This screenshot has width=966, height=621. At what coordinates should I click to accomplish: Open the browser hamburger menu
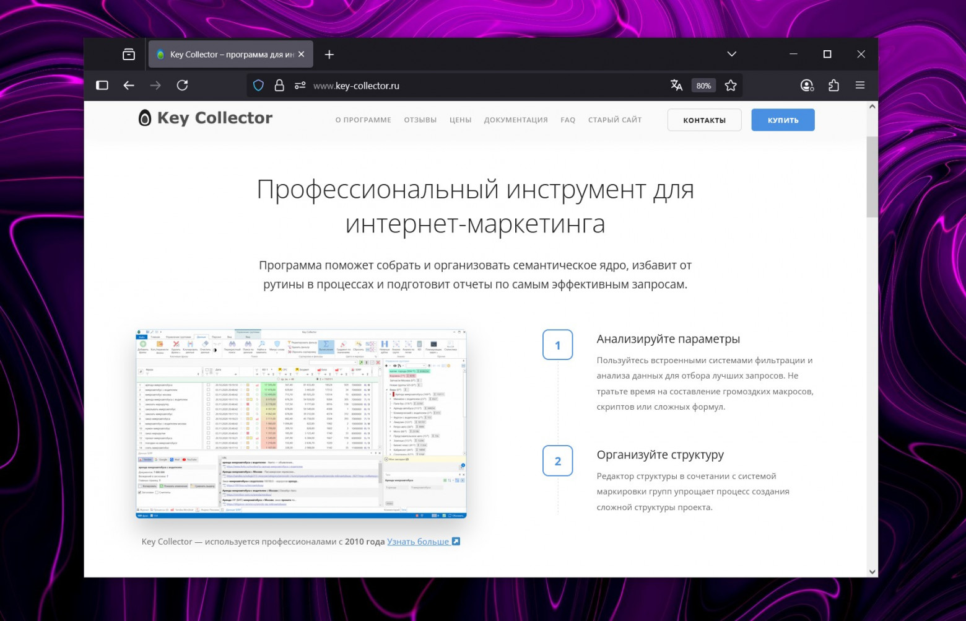(x=860, y=86)
